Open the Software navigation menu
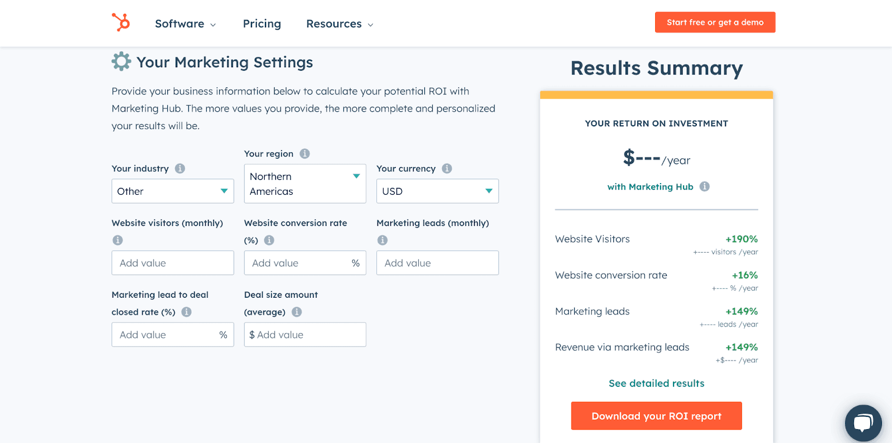The image size is (892, 443). (185, 24)
